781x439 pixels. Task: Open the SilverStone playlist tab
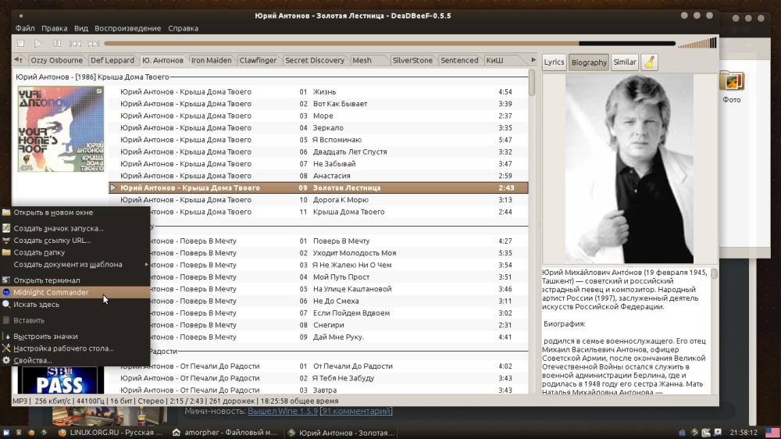coord(412,60)
